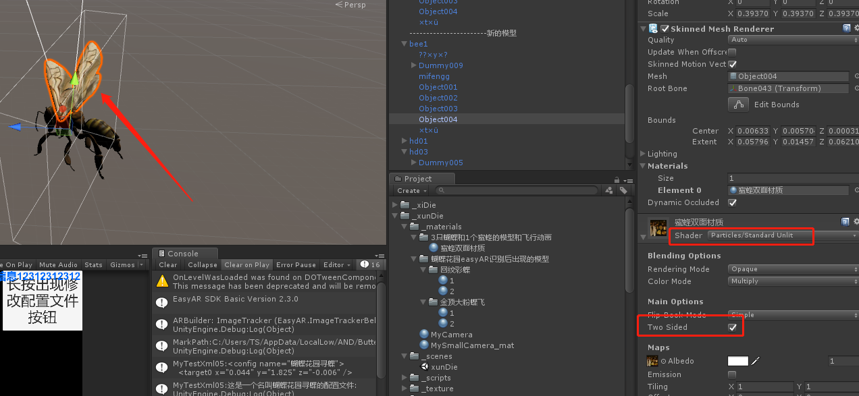859x396 pixels.
Task: Open the Project panel options menu icon
Action: coord(627,179)
